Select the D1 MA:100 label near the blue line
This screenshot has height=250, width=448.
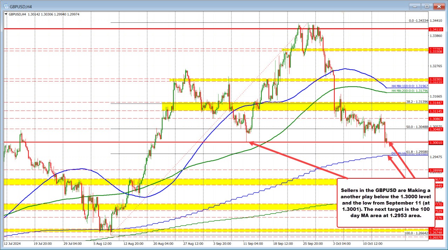[397, 153]
